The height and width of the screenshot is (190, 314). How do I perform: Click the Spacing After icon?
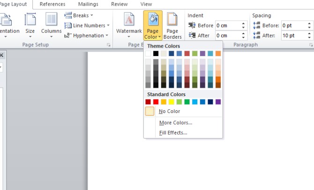click(x=256, y=35)
